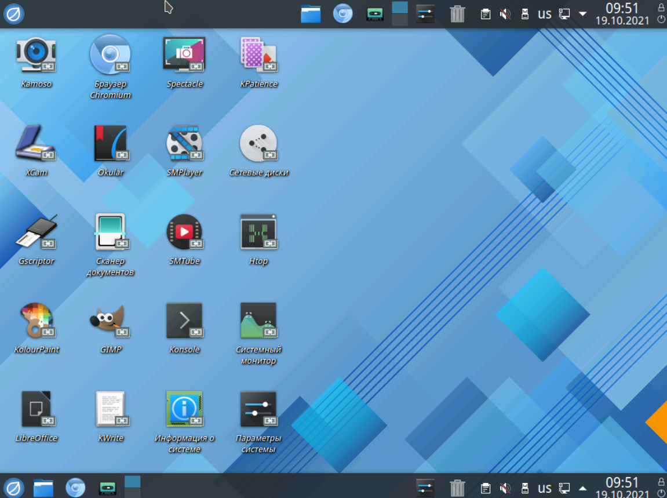Open file manager from top panel
This screenshot has width=667, height=498.
[311, 14]
